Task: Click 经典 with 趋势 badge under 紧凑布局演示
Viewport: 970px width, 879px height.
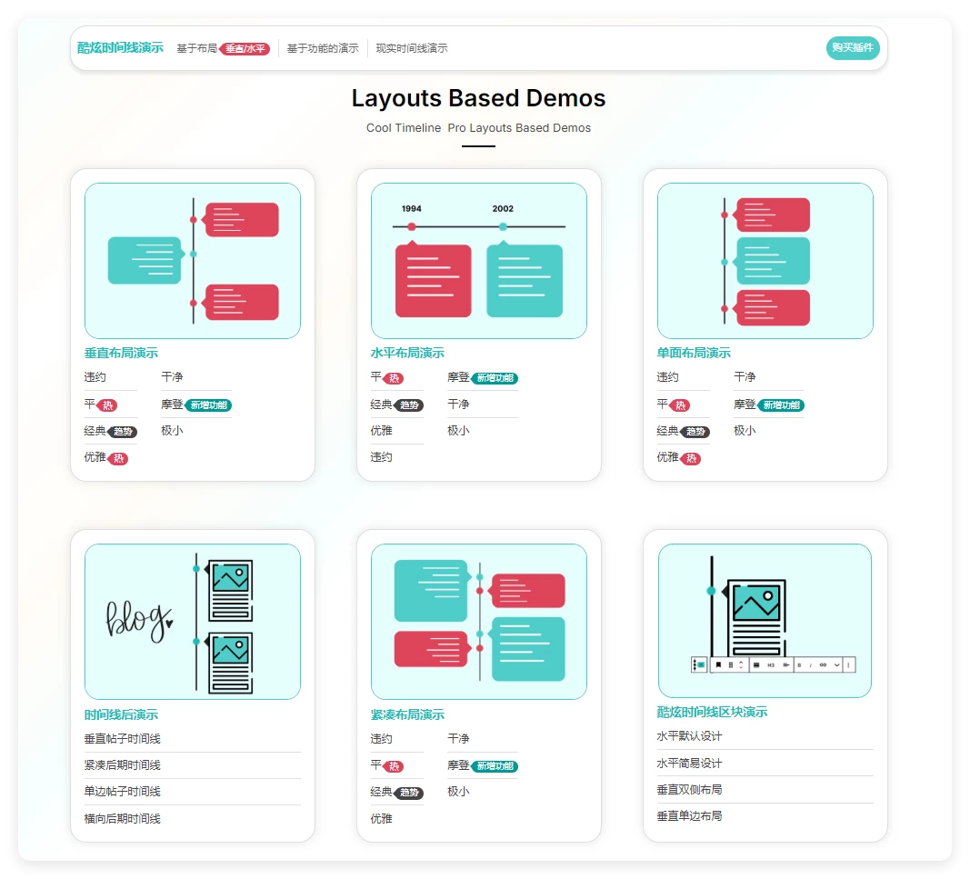Action: pos(382,793)
